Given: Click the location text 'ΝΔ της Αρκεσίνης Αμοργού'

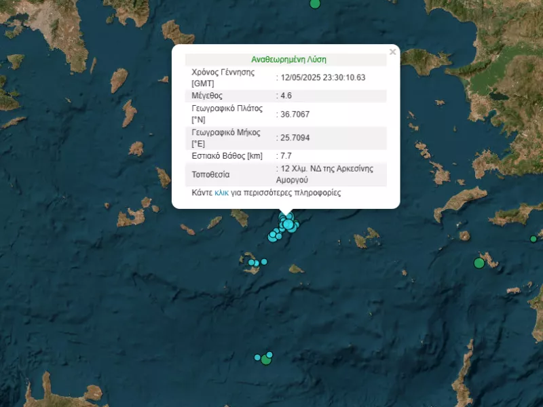Looking at the screenshot, I should [x=324, y=174].
